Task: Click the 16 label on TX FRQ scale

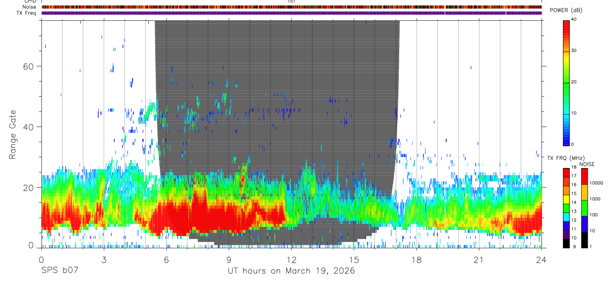Action: pos(574,185)
